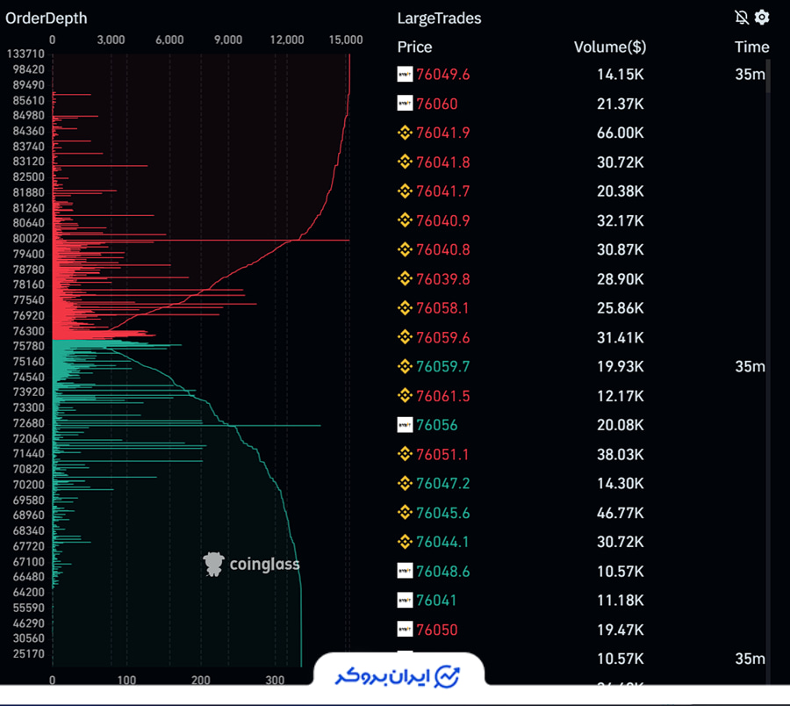
Task: Click the Bybit icon beside price 76050
Action: click(x=405, y=630)
